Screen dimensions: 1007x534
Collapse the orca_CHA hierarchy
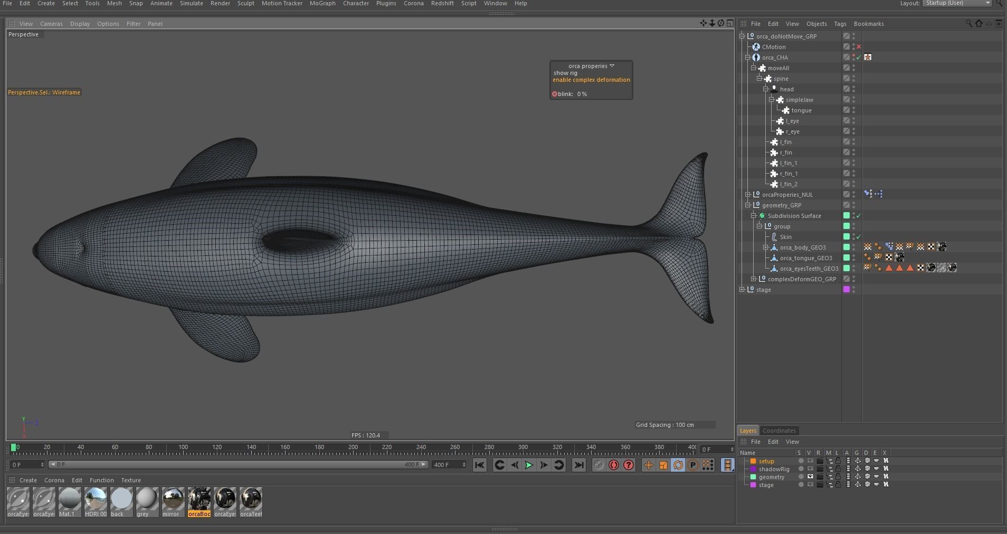[x=748, y=58]
